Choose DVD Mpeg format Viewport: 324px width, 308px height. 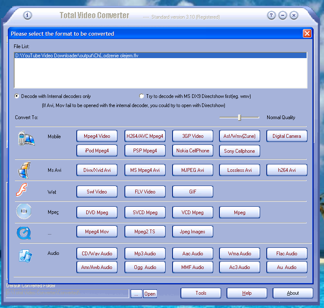(97, 213)
